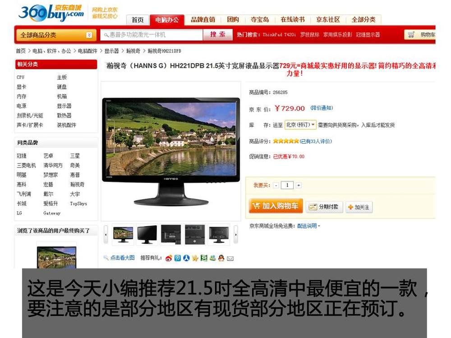Click hot search 冠捷显示器
The height and width of the screenshot is (338, 451).
[368, 35]
